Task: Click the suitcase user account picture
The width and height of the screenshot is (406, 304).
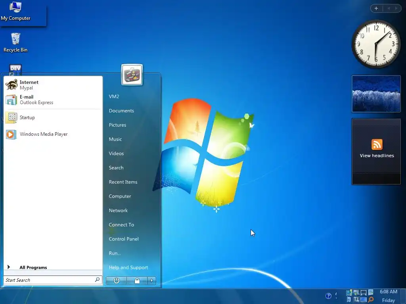Action: [132, 74]
